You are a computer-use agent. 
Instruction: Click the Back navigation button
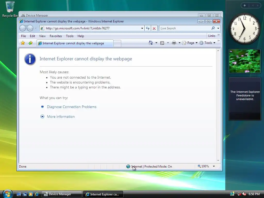pos(23,28)
